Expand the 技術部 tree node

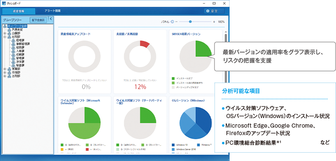pos(5,73)
